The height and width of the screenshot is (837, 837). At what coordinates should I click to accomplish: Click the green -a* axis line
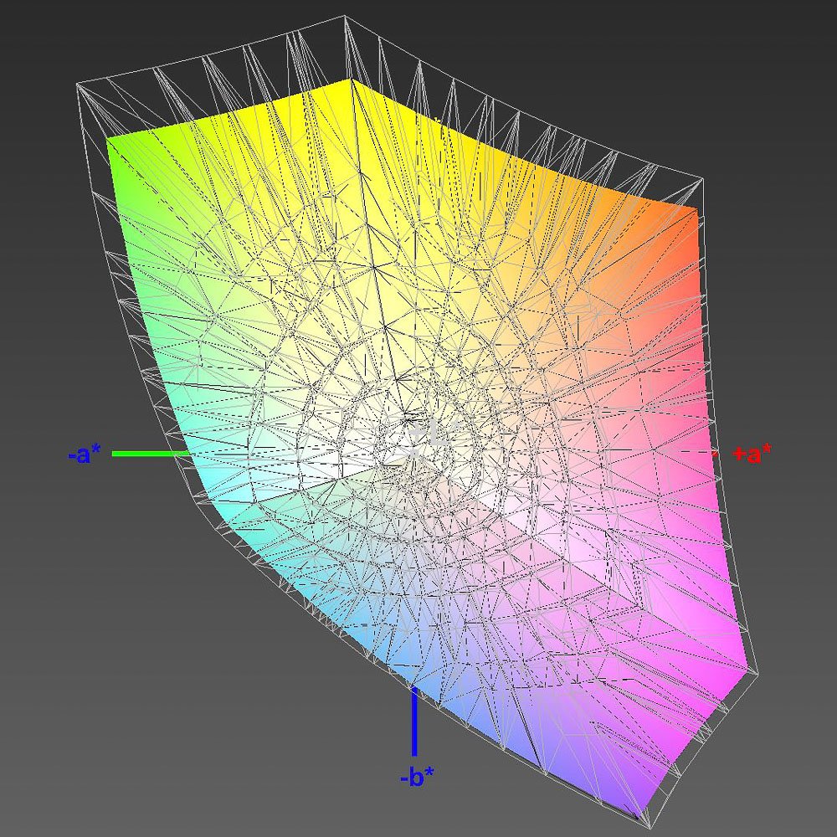[x=151, y=454]
